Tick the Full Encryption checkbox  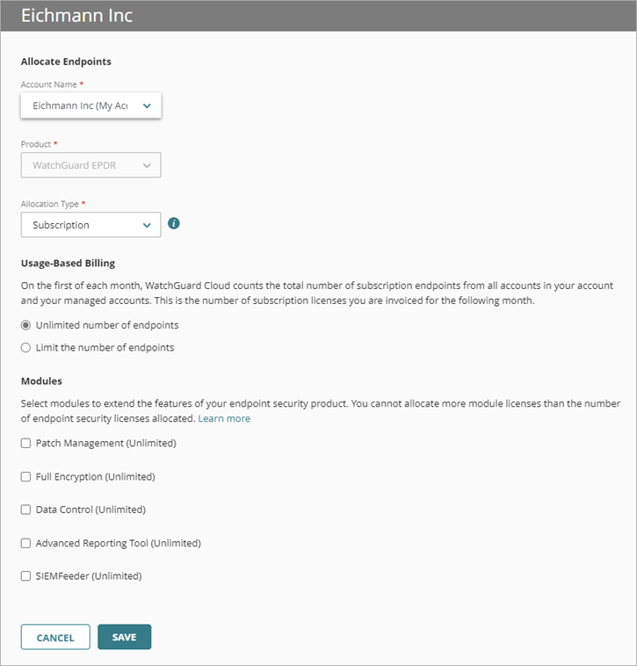(x=26, y=477)
